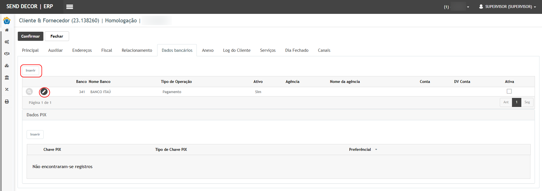Image resolution: width=542 pixels, height=191 pixels.
Task: Click the Ativa column header
Action: pyautogui.click(x=509, y=82)
